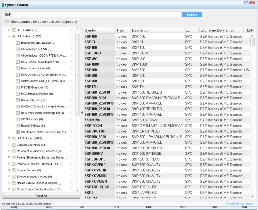Click search icon beside Bloomberg UBS Indices
This screenshot has width=258, height=210.
coord(71,43)
